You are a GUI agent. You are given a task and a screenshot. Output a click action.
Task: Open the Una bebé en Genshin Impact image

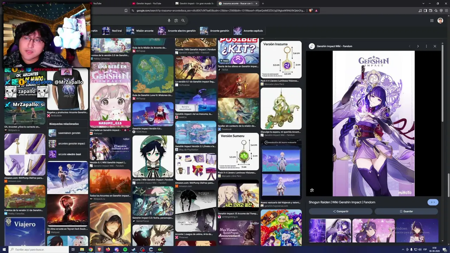tap(110, 95)
